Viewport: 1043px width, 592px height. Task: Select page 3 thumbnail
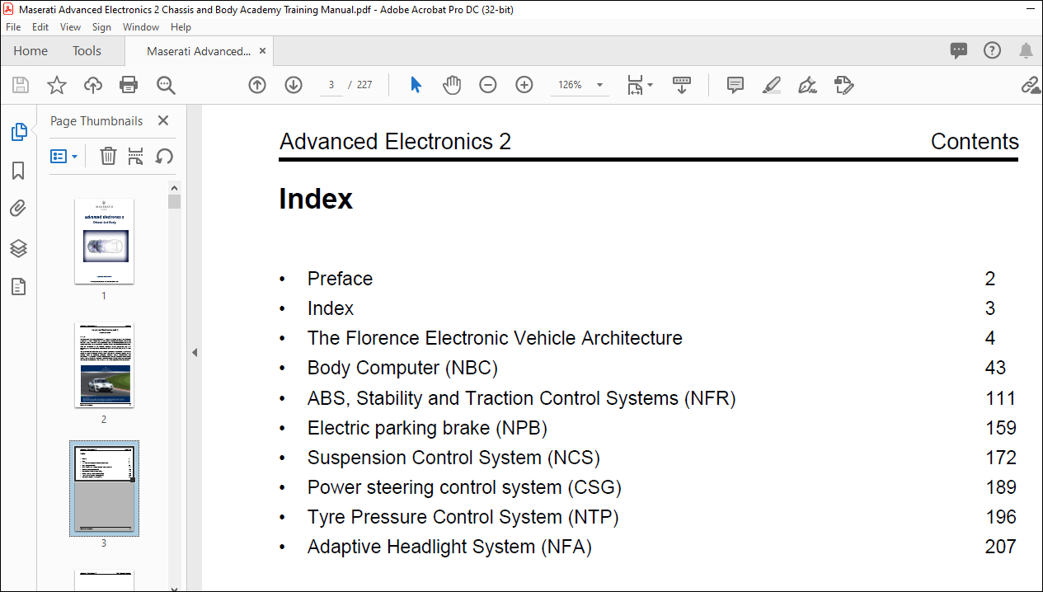click(x=104, y=488)
